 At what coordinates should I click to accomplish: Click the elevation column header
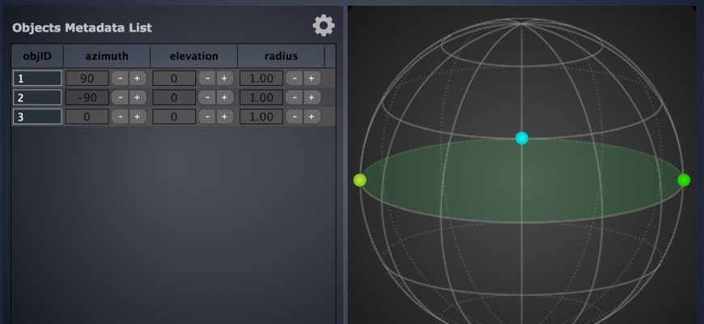point(193,56)
